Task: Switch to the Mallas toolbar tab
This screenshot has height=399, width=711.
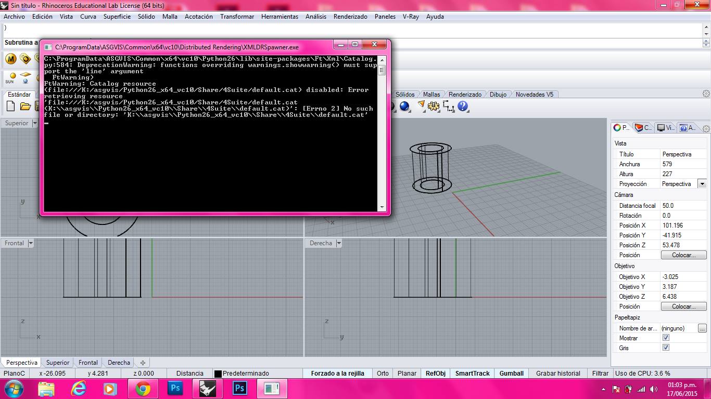Action: 431,94
